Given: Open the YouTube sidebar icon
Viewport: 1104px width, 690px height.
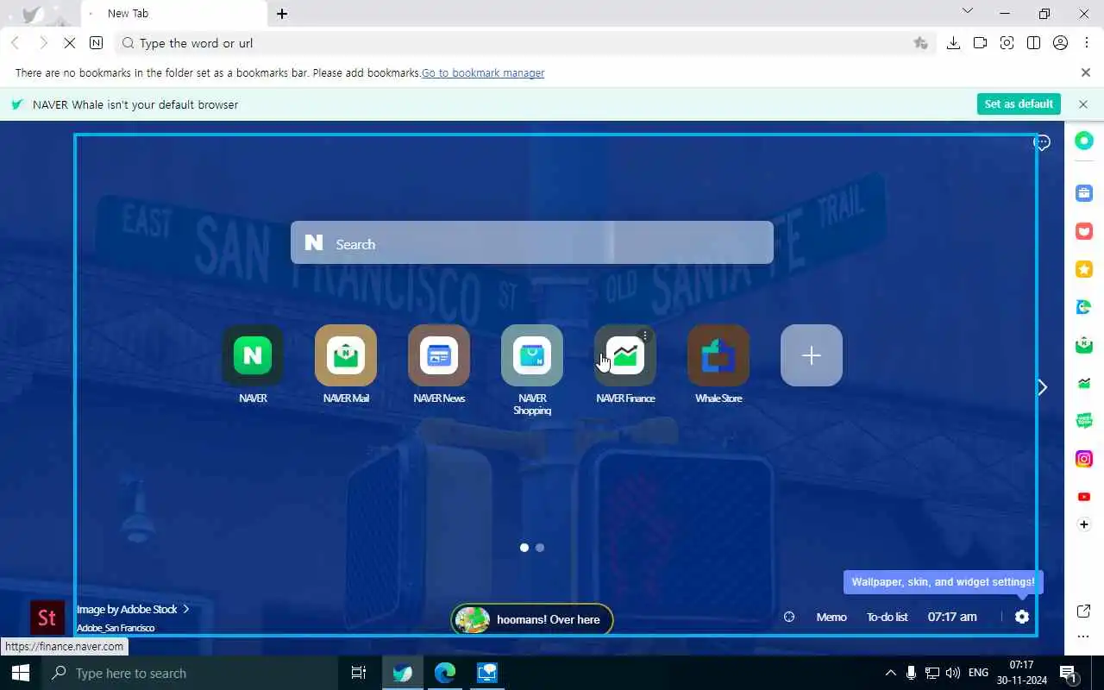Looking at the screenshot, I should click(1084, 497).
